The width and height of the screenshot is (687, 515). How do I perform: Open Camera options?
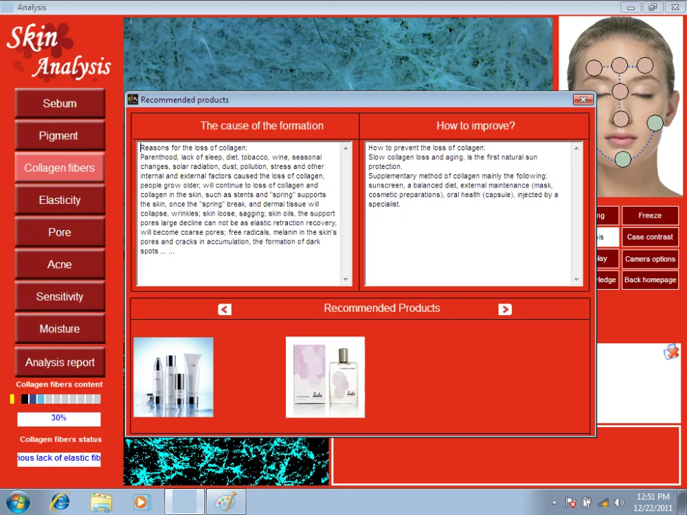pos(650,260)
